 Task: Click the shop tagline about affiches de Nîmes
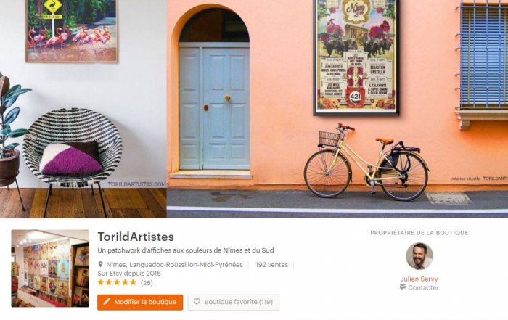click(186, 250)
